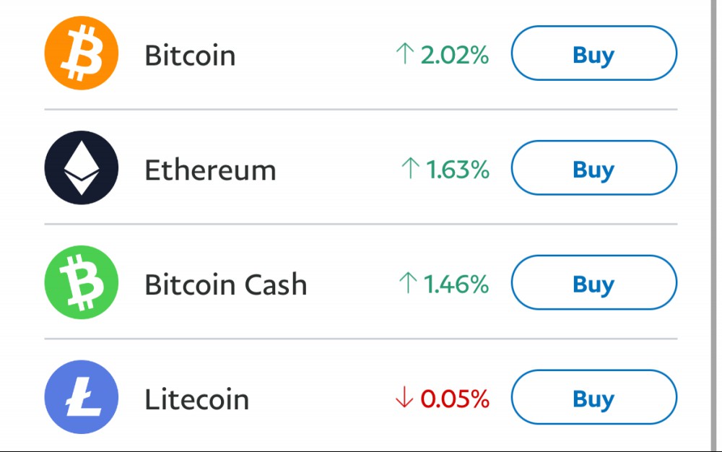Screen dimensions: 722x452
Task: Click Ethereum's 1.63% price change
Action: click(457, 170)
